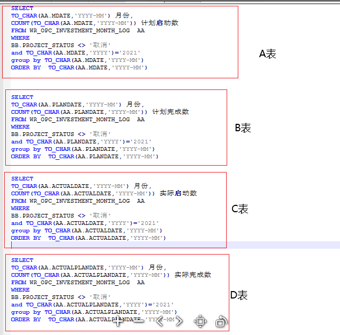Click the COUNT line labeled 实际完成数
Viewport: 340px width, 335px height.
point(111,275)
